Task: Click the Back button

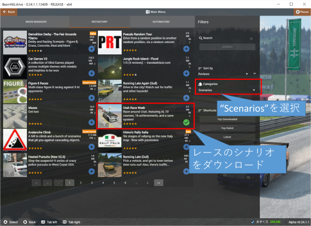Action: pyautogui.click(x=9, y=11)
